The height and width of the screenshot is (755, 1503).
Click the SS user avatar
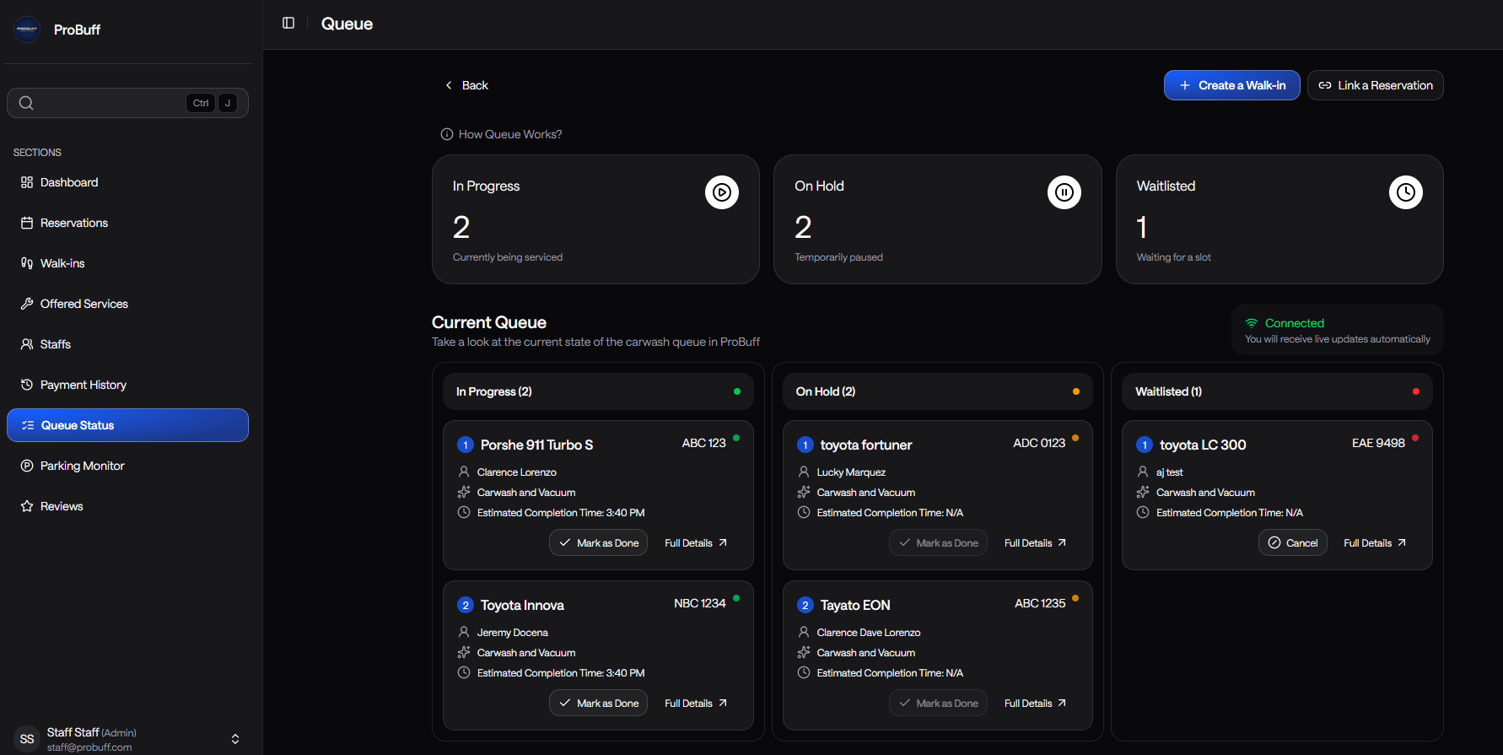pyautogui.click(x=27, y=739)
